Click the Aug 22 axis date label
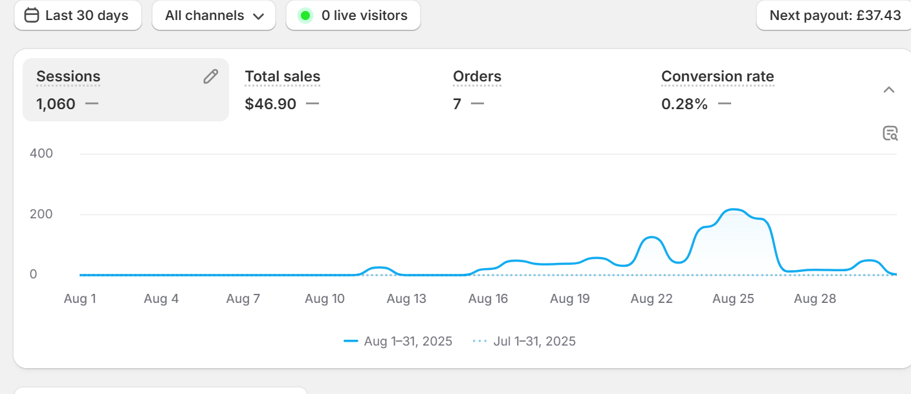The image size is (911, 394). [x=652, y=299]
